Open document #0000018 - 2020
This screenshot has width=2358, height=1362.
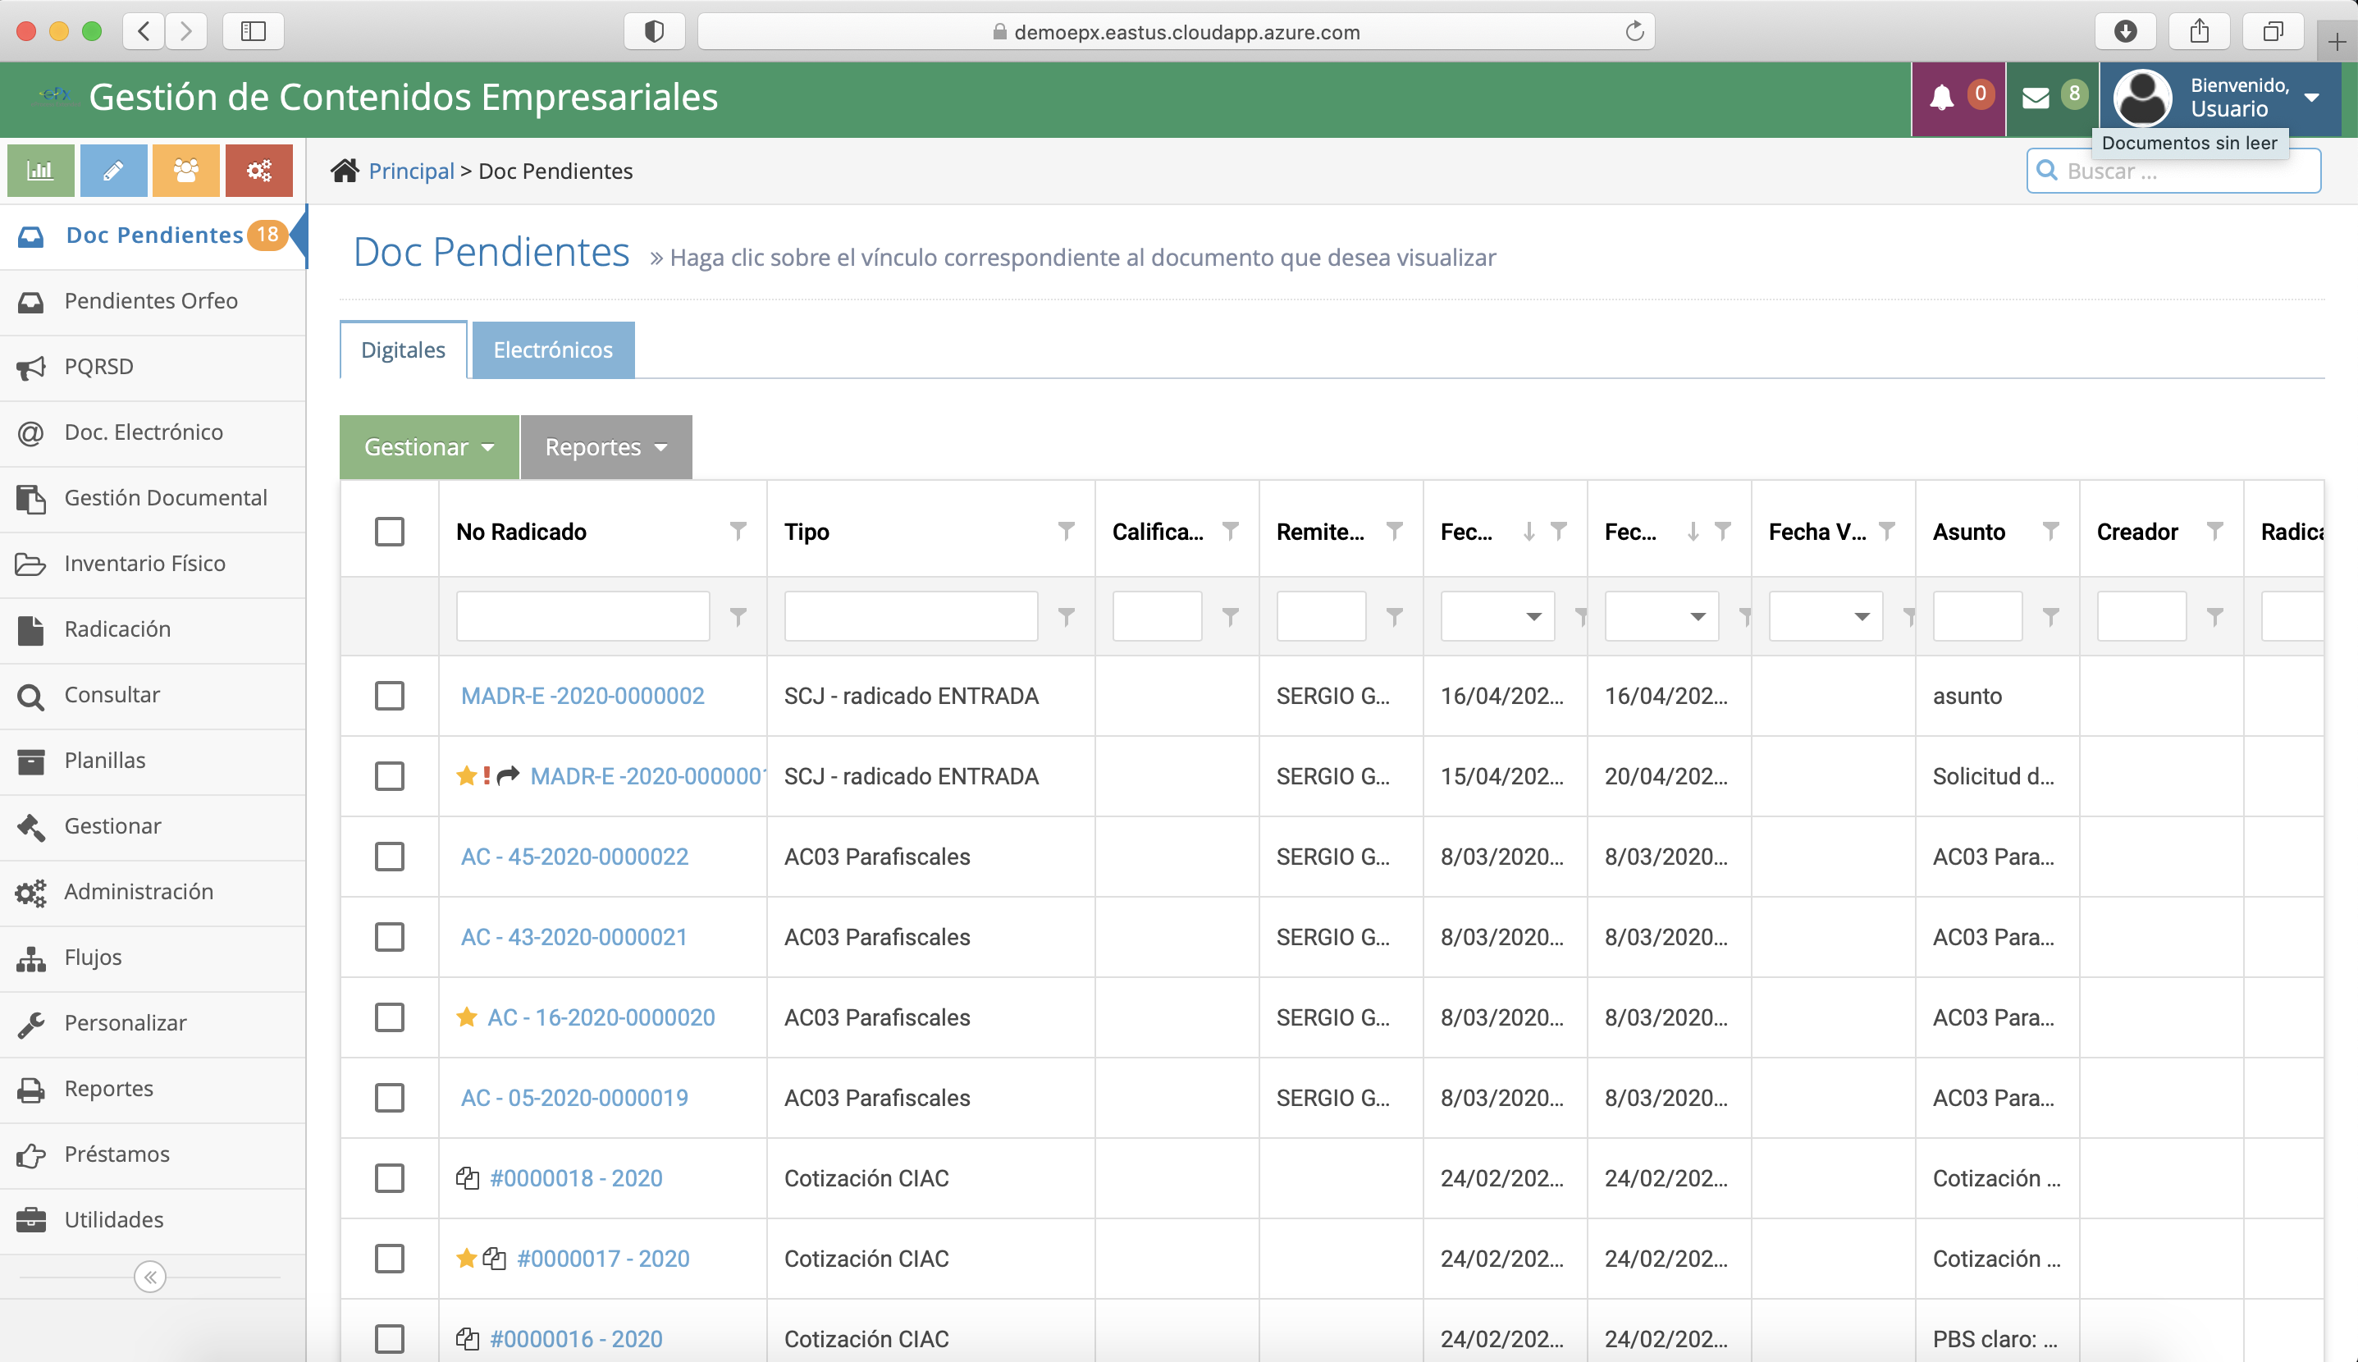[x=576, y=1179]
